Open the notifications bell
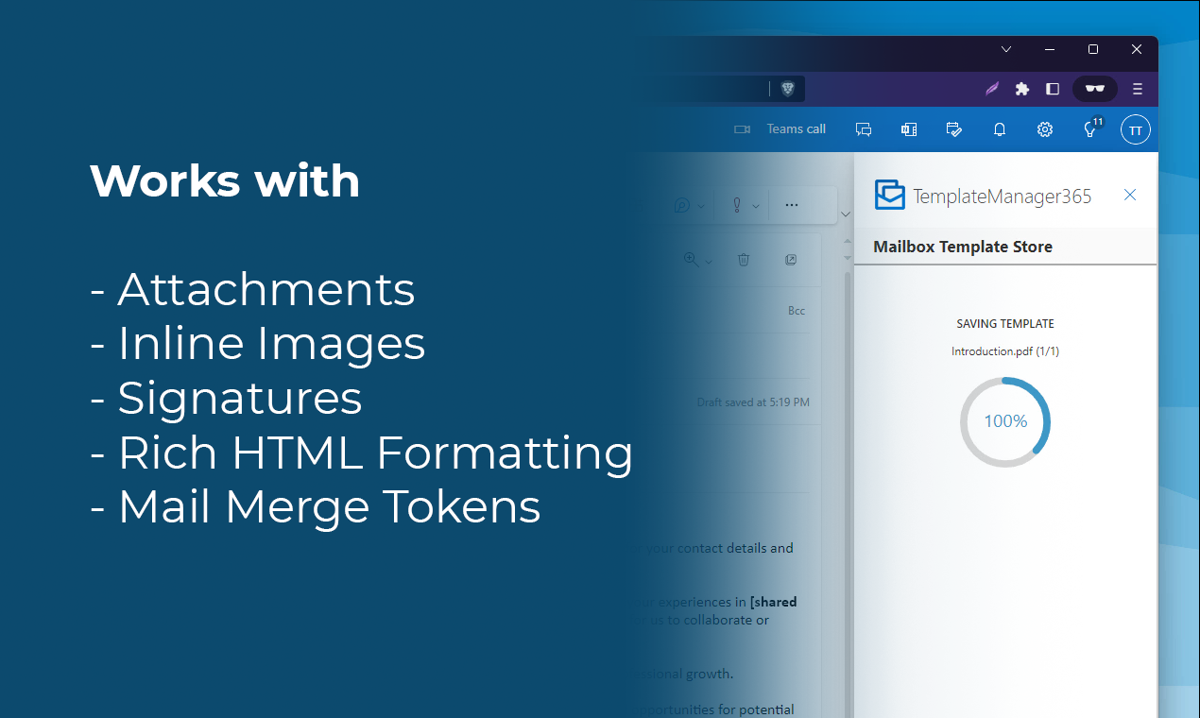Screen dimensions: 1200x718 point(1000,129)
